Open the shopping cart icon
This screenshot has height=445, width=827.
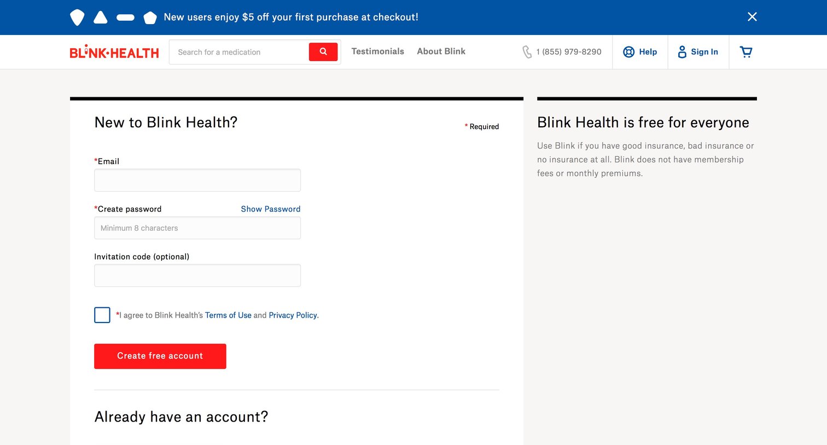tap(746, 52)
